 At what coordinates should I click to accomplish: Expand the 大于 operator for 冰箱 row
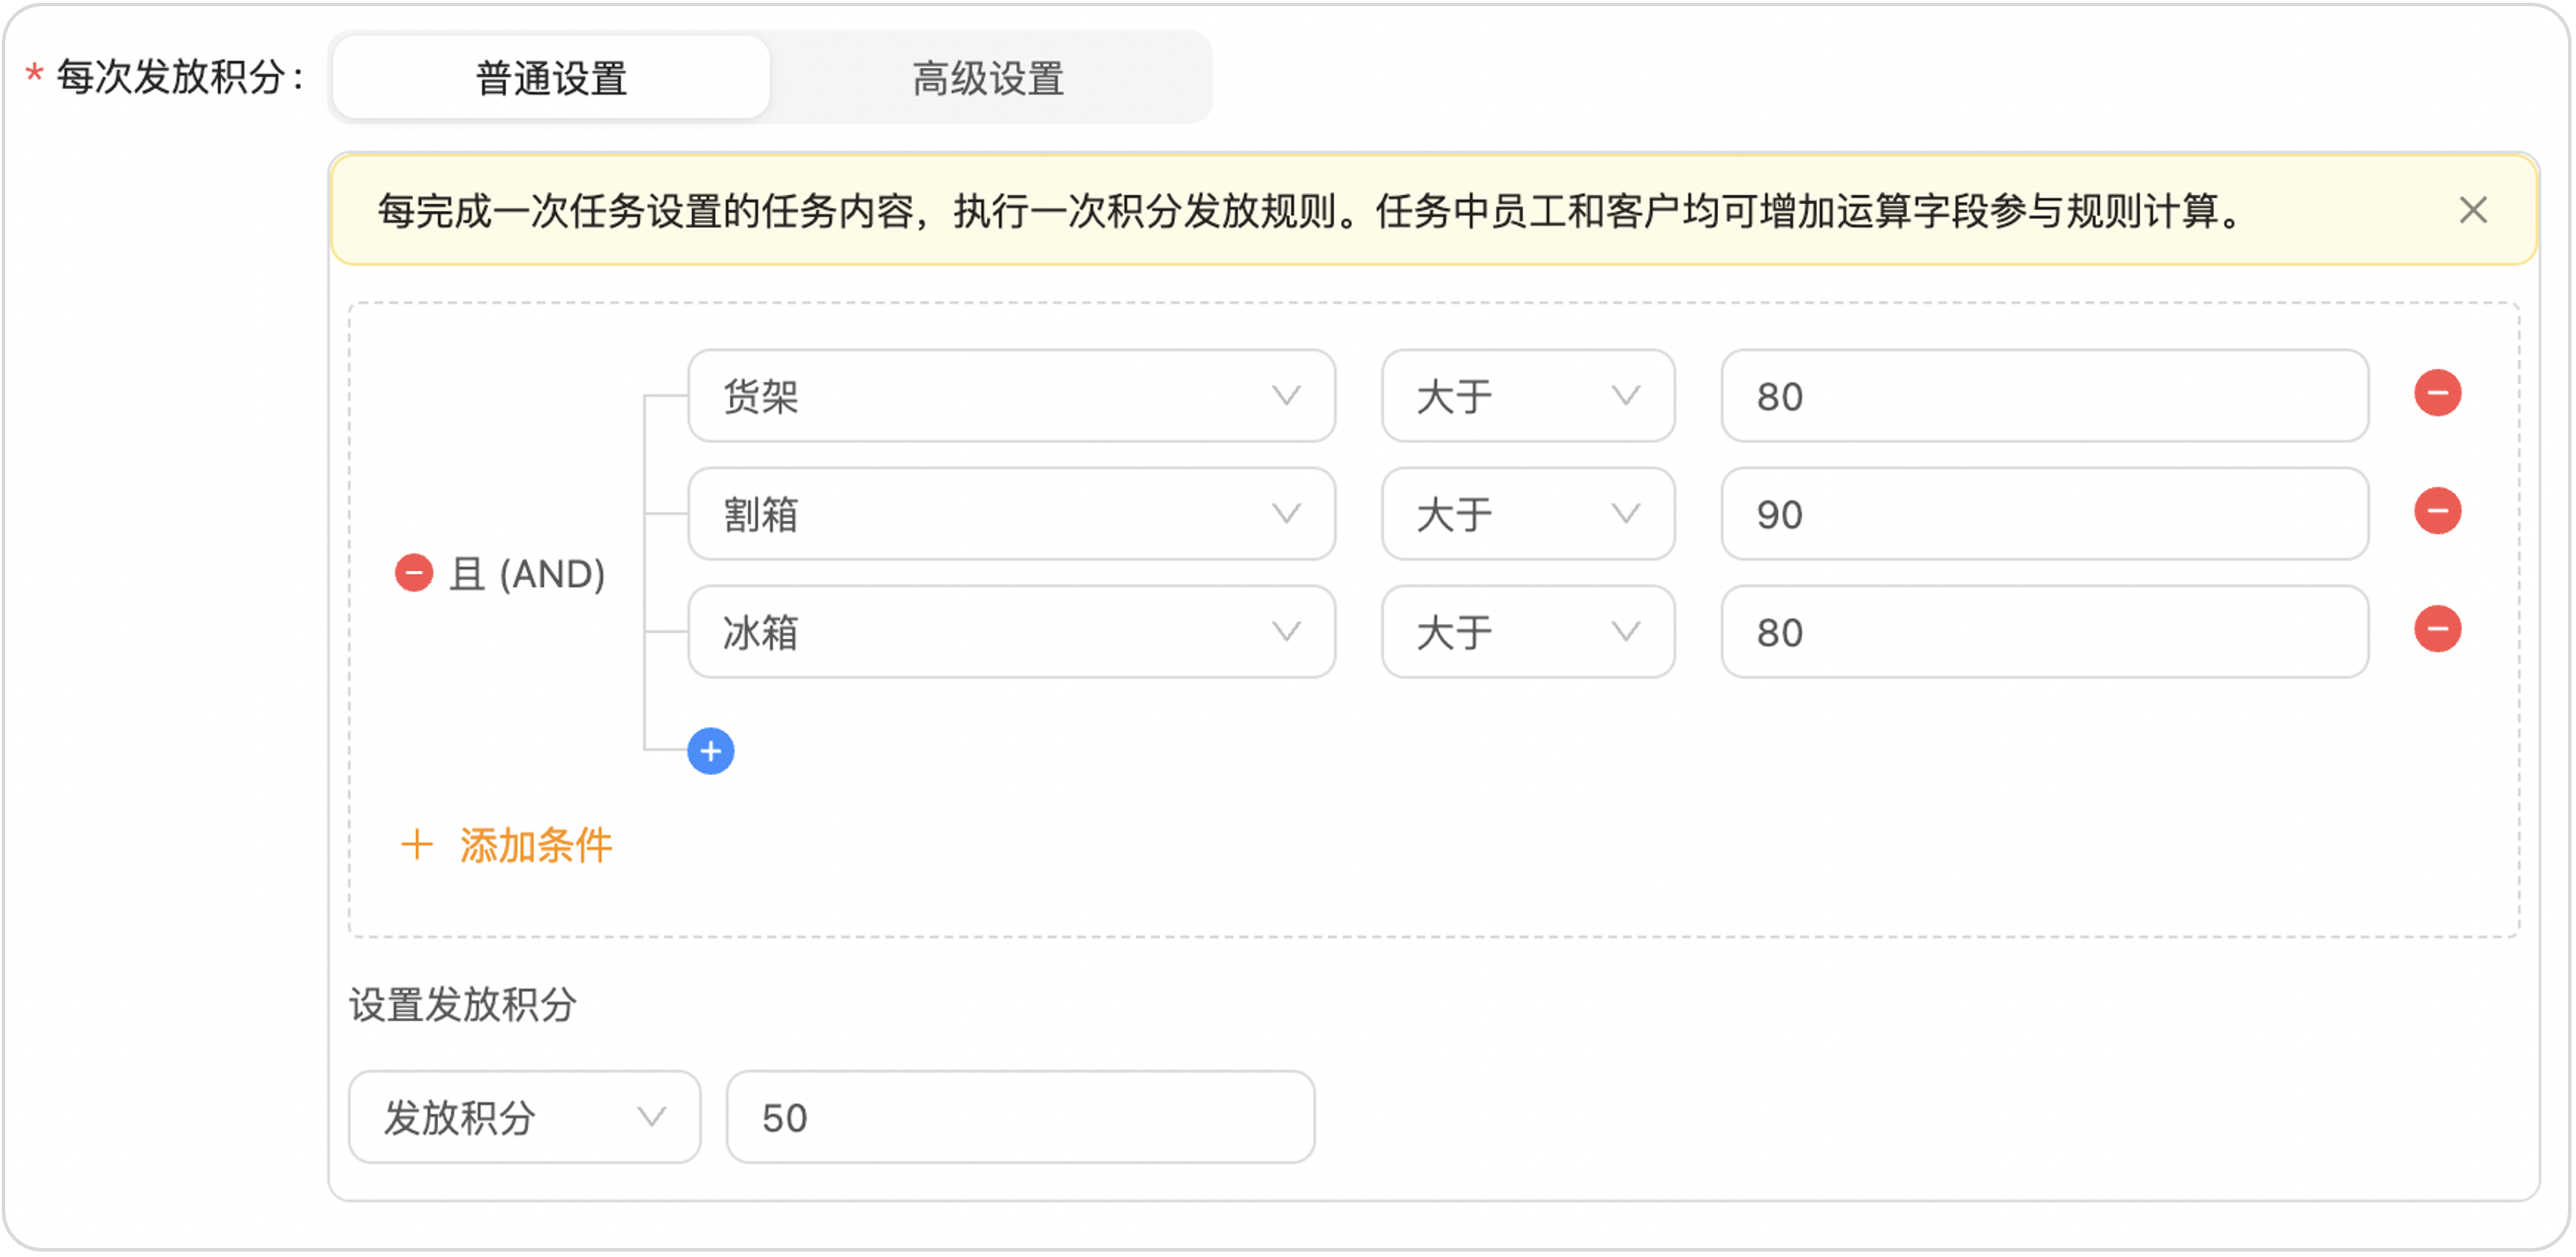coord(1527,632)
